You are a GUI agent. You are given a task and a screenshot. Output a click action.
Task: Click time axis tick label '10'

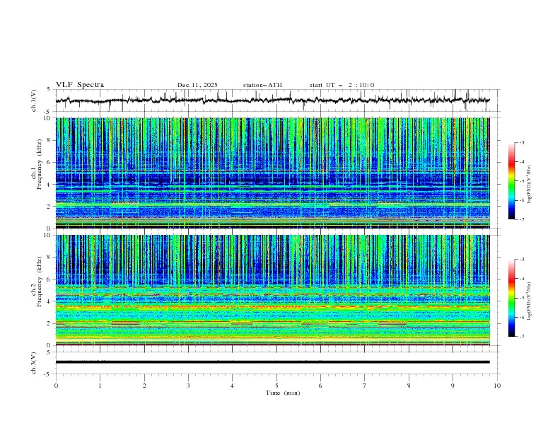point(497,386)
